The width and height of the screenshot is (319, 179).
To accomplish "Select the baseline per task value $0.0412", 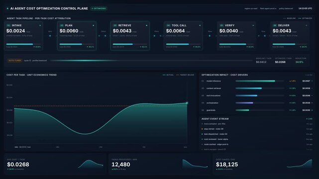I will [261, 62].
